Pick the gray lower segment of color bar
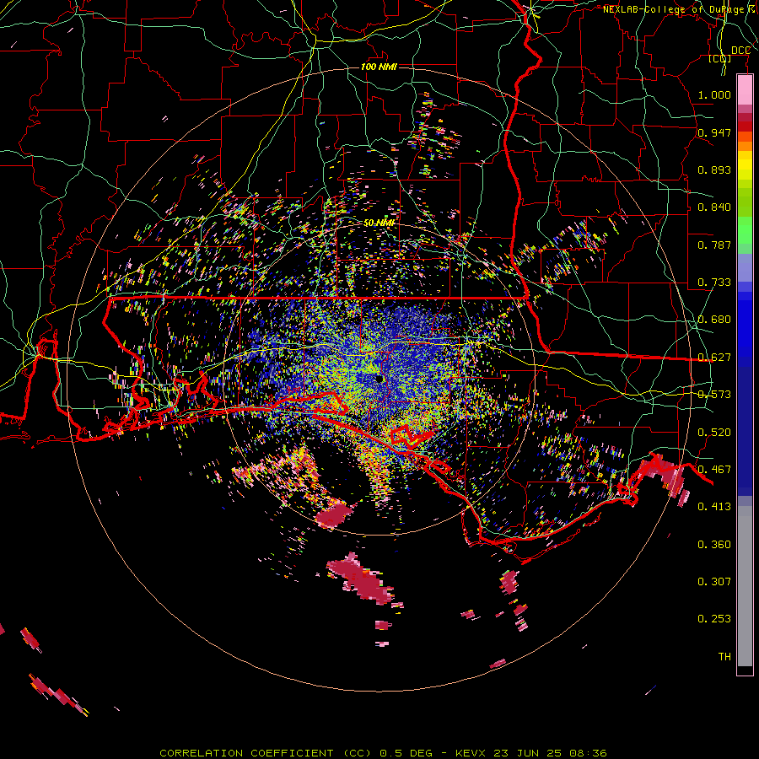759x759 pixels. (745, 586)
